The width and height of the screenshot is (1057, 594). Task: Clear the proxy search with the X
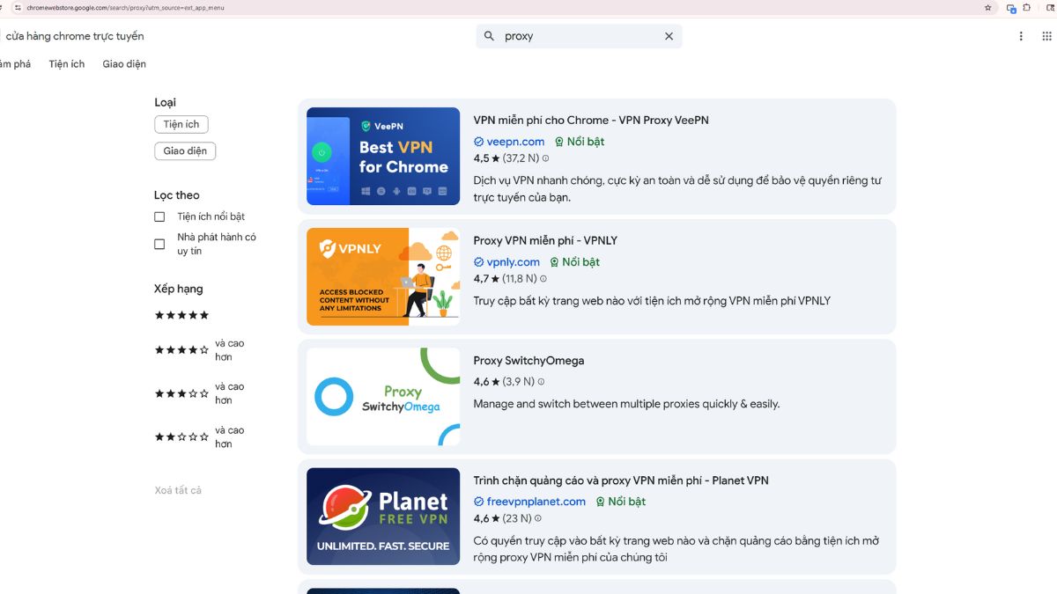669,36
